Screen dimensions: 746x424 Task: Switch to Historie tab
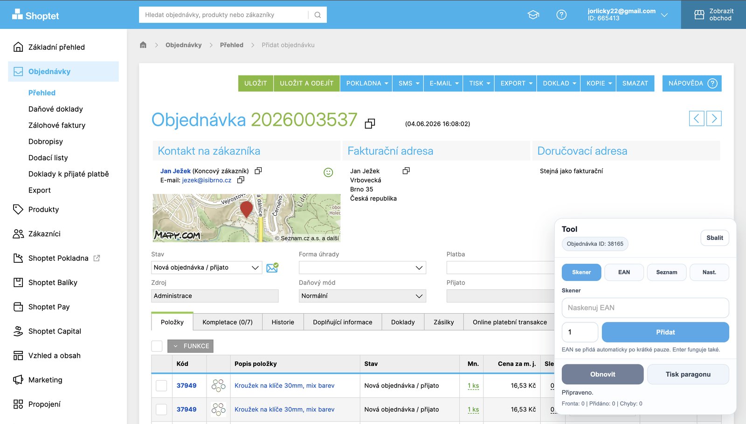click(x=283, y=322)
